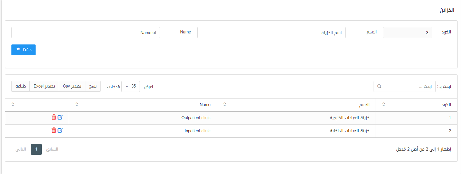Go to page 1 in pagination

point(36,149)
